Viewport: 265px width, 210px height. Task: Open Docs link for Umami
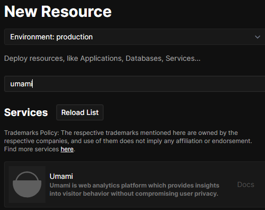point(246,184)
